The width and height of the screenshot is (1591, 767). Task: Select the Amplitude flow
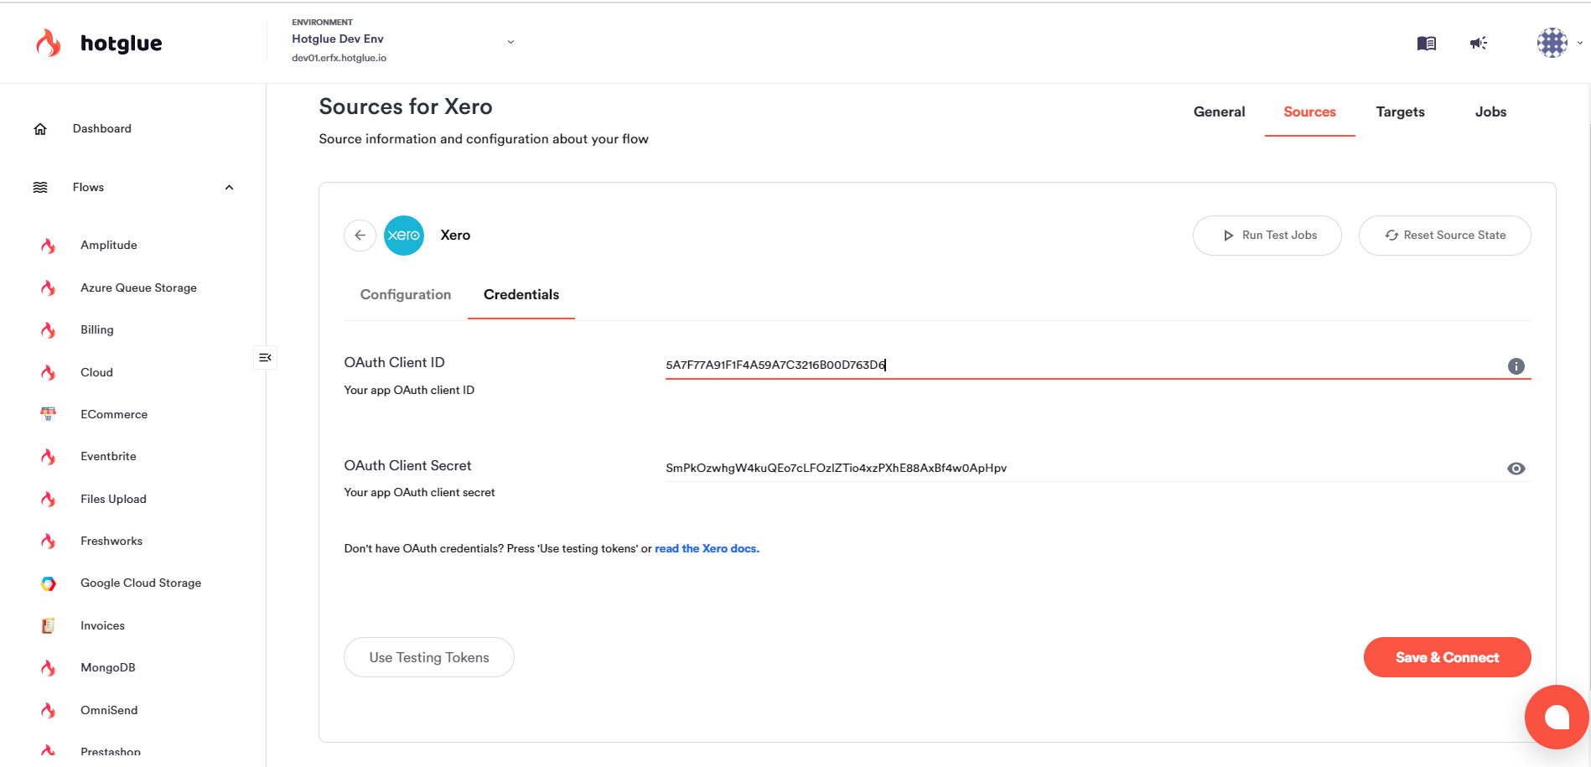point(109,246)
